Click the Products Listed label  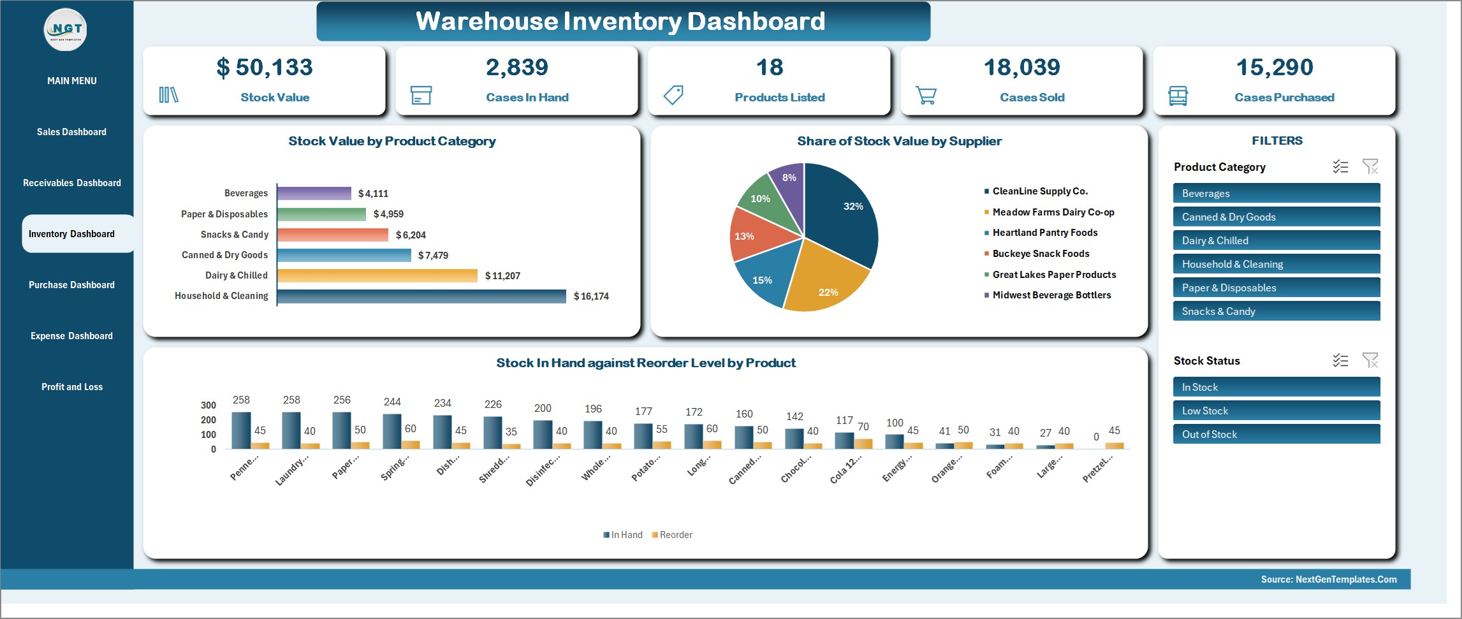click(780, 98)
